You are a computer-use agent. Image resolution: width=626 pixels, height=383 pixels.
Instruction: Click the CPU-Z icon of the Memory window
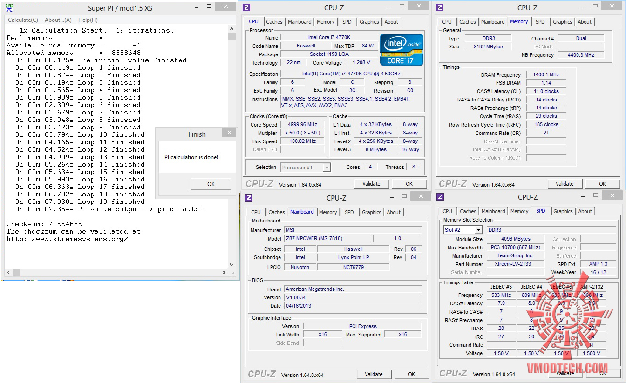440,7
